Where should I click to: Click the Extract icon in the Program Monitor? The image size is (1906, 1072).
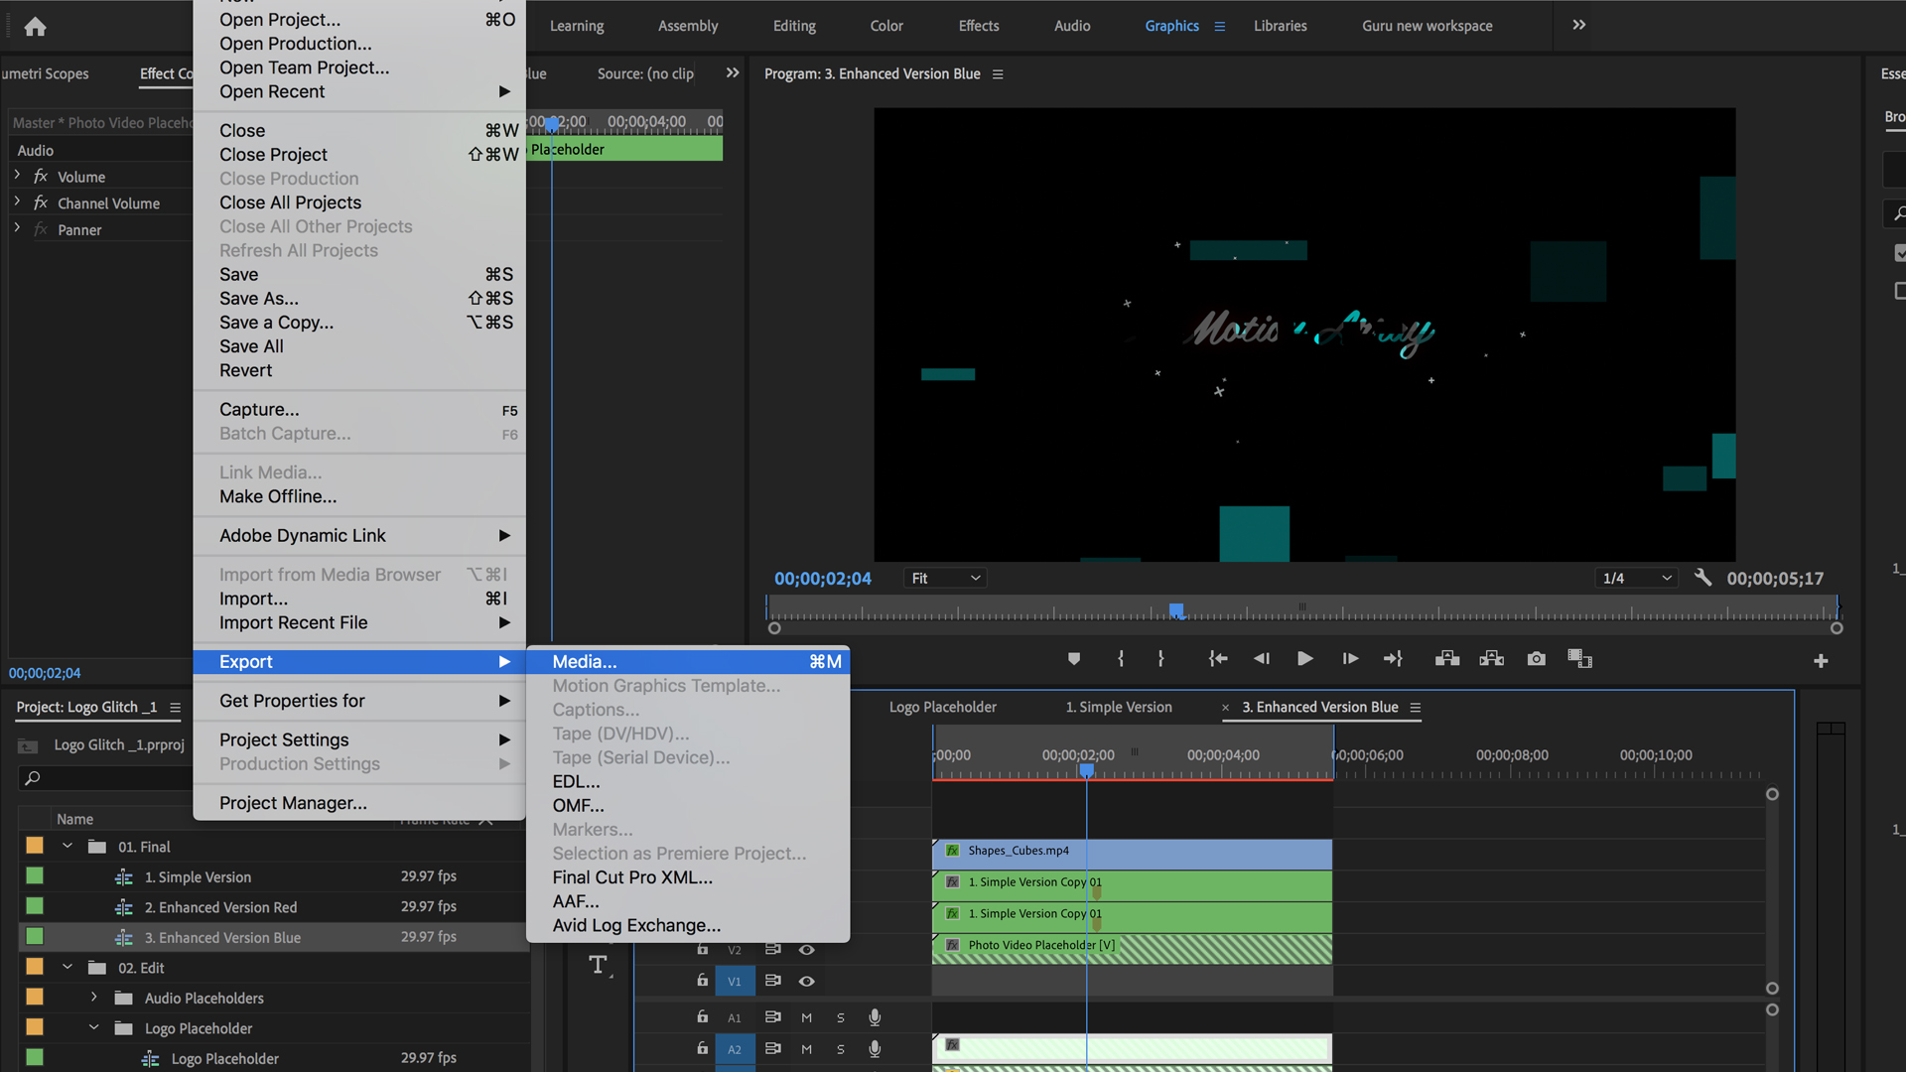[x=1491, y=658]
